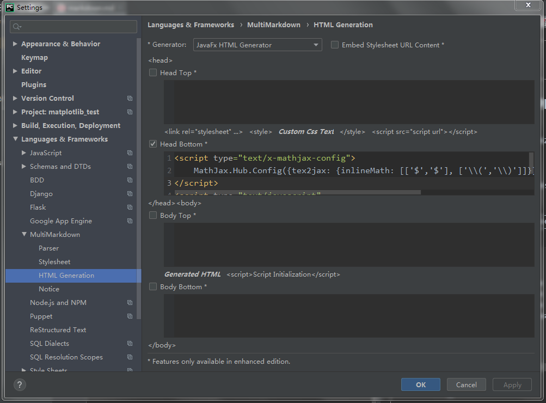Click the per-project icon beside JavaScript
Screen dimensions: 546x403
[130, 152]
